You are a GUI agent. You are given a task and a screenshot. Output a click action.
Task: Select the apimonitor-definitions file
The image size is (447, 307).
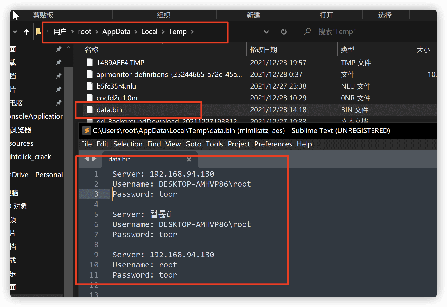[x=169, y=74]
